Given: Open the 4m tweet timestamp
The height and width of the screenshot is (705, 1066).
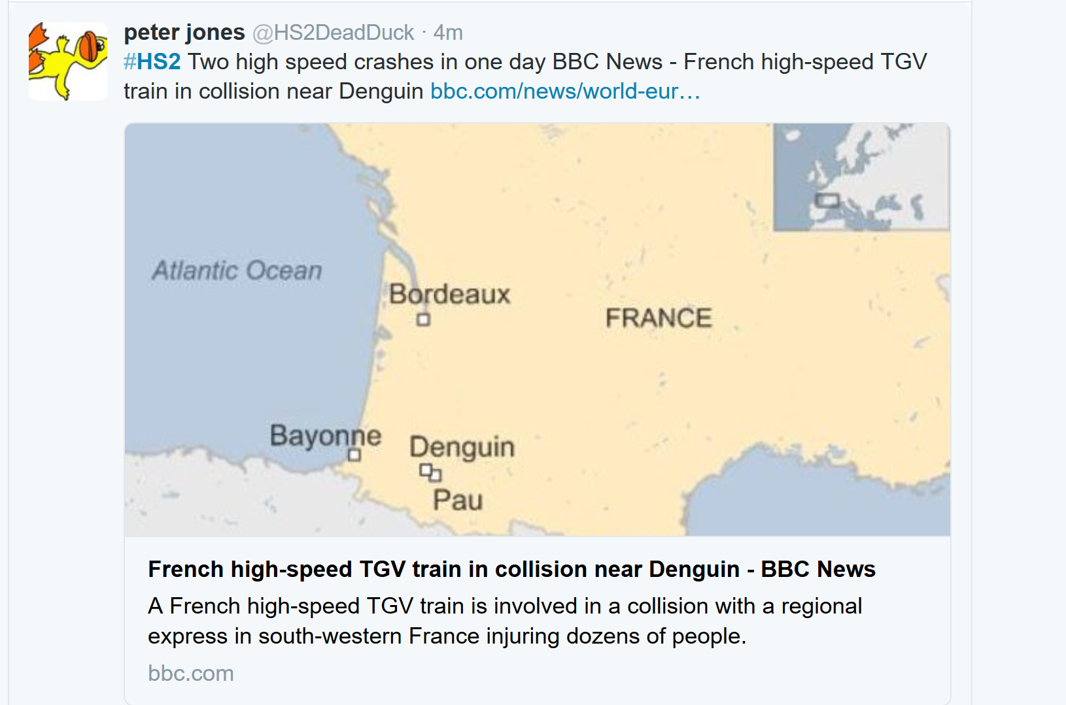Looking at the screenshot, I should pyautogui.click(x=448, y=32).
